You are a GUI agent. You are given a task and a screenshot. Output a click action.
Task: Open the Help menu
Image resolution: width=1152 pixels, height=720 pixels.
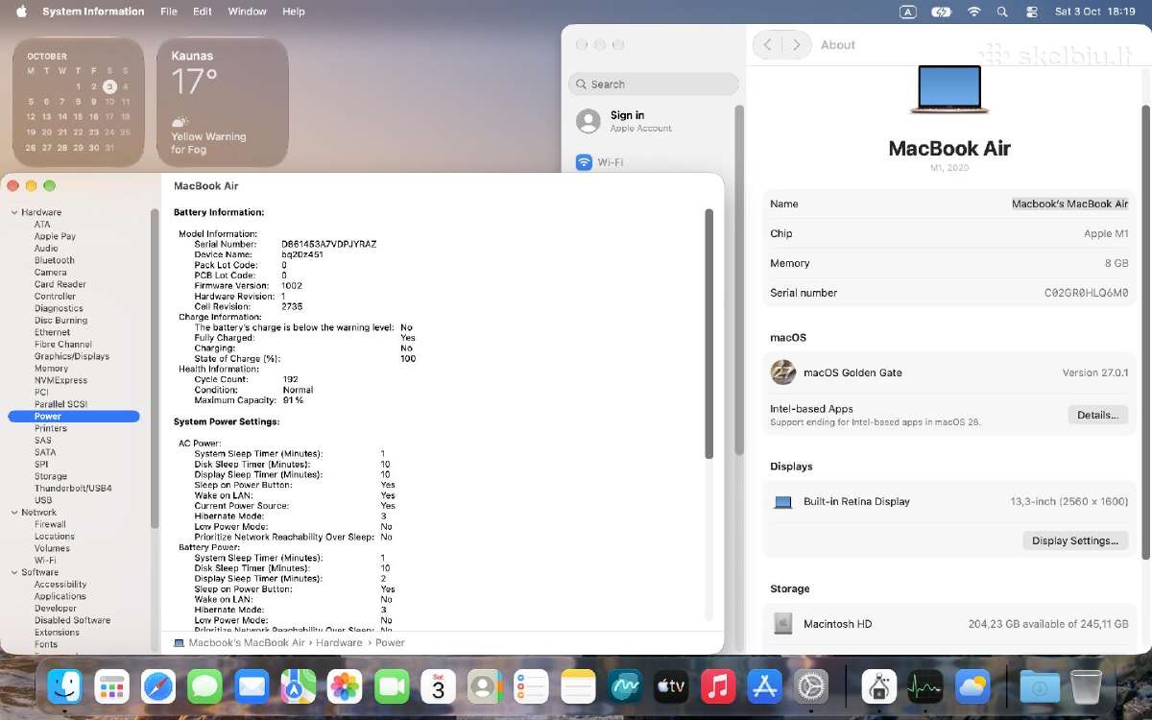coord(294,12)
